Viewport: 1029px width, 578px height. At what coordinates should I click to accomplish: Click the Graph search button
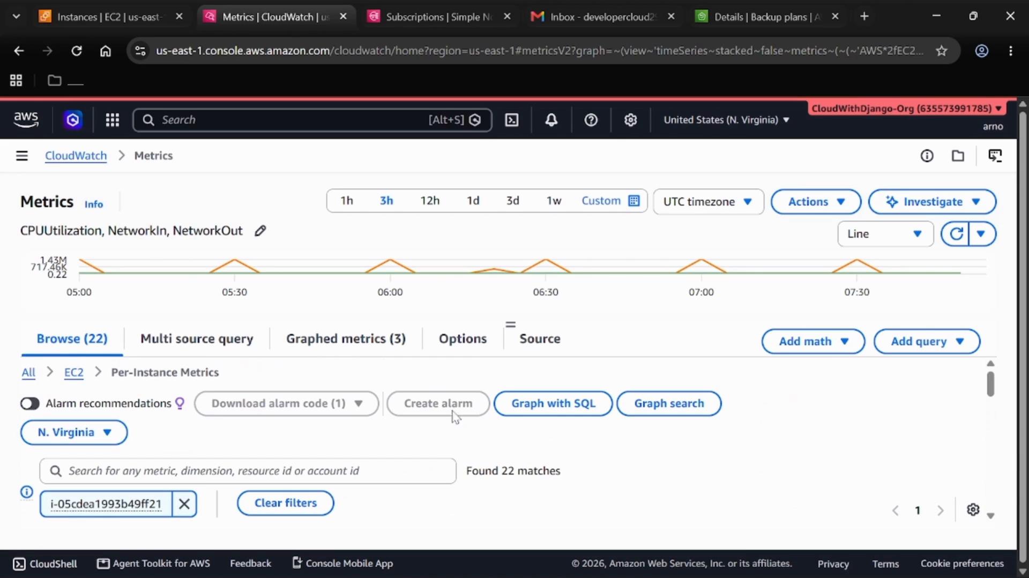point(669,404)
